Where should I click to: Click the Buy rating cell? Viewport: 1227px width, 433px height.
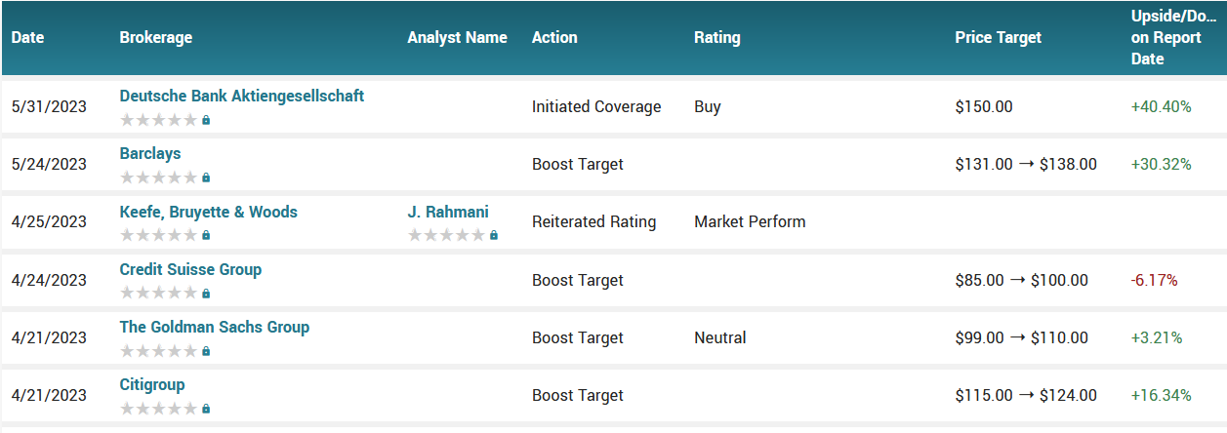pos(708,106)
